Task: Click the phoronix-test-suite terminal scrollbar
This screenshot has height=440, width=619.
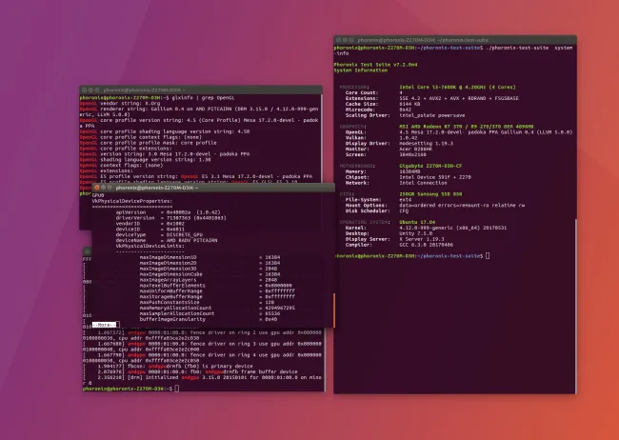Action: [575, 306]
